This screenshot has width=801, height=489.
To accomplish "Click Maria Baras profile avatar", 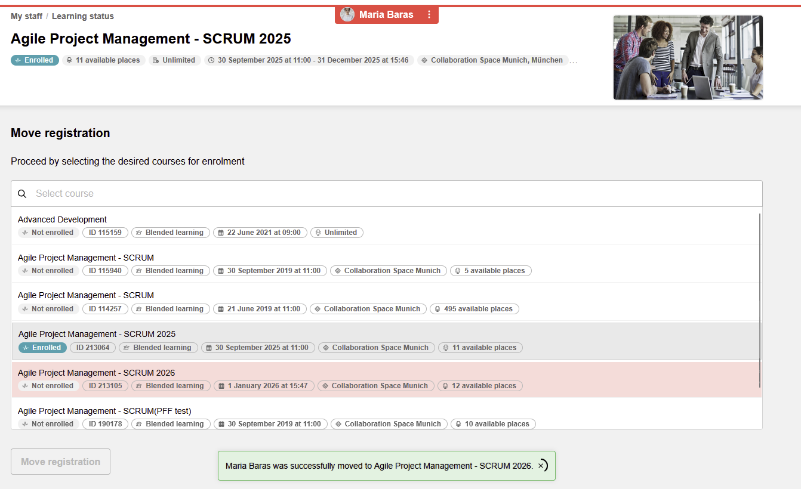I will 347,15.
